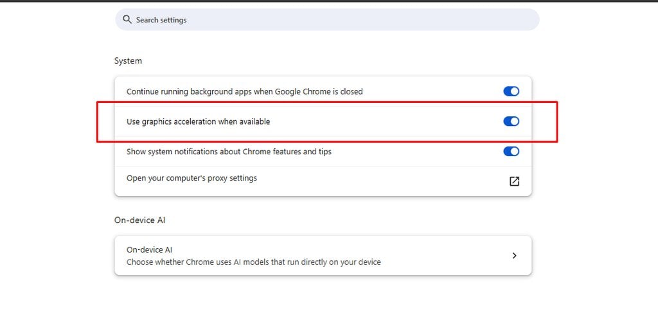Click the On-device AI section heading

click(x=139, y=220)
